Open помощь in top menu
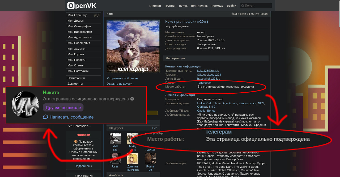Viewport: 340px width, 177px height. pos(217,6)
